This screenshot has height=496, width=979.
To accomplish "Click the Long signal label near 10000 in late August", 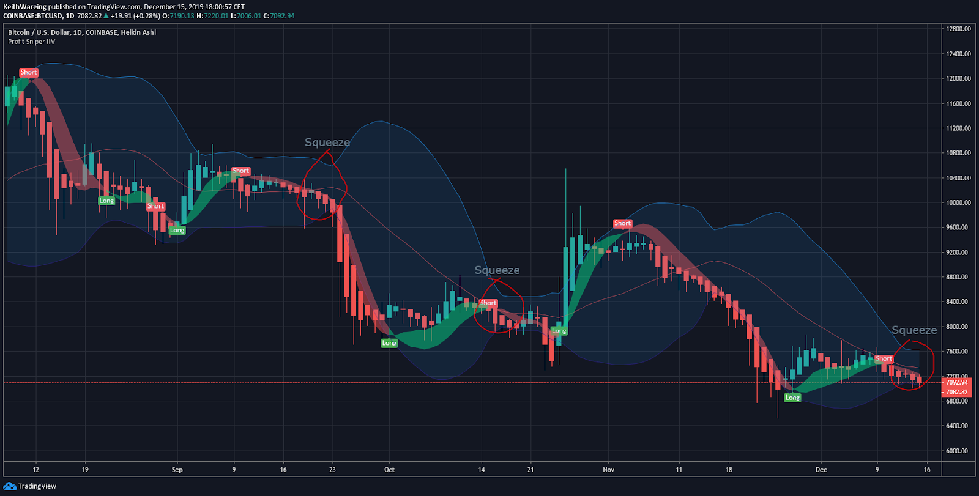I will (x=106, y=201).
